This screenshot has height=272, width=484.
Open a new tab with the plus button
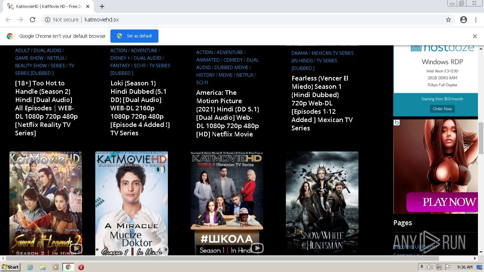click(102, 6)
